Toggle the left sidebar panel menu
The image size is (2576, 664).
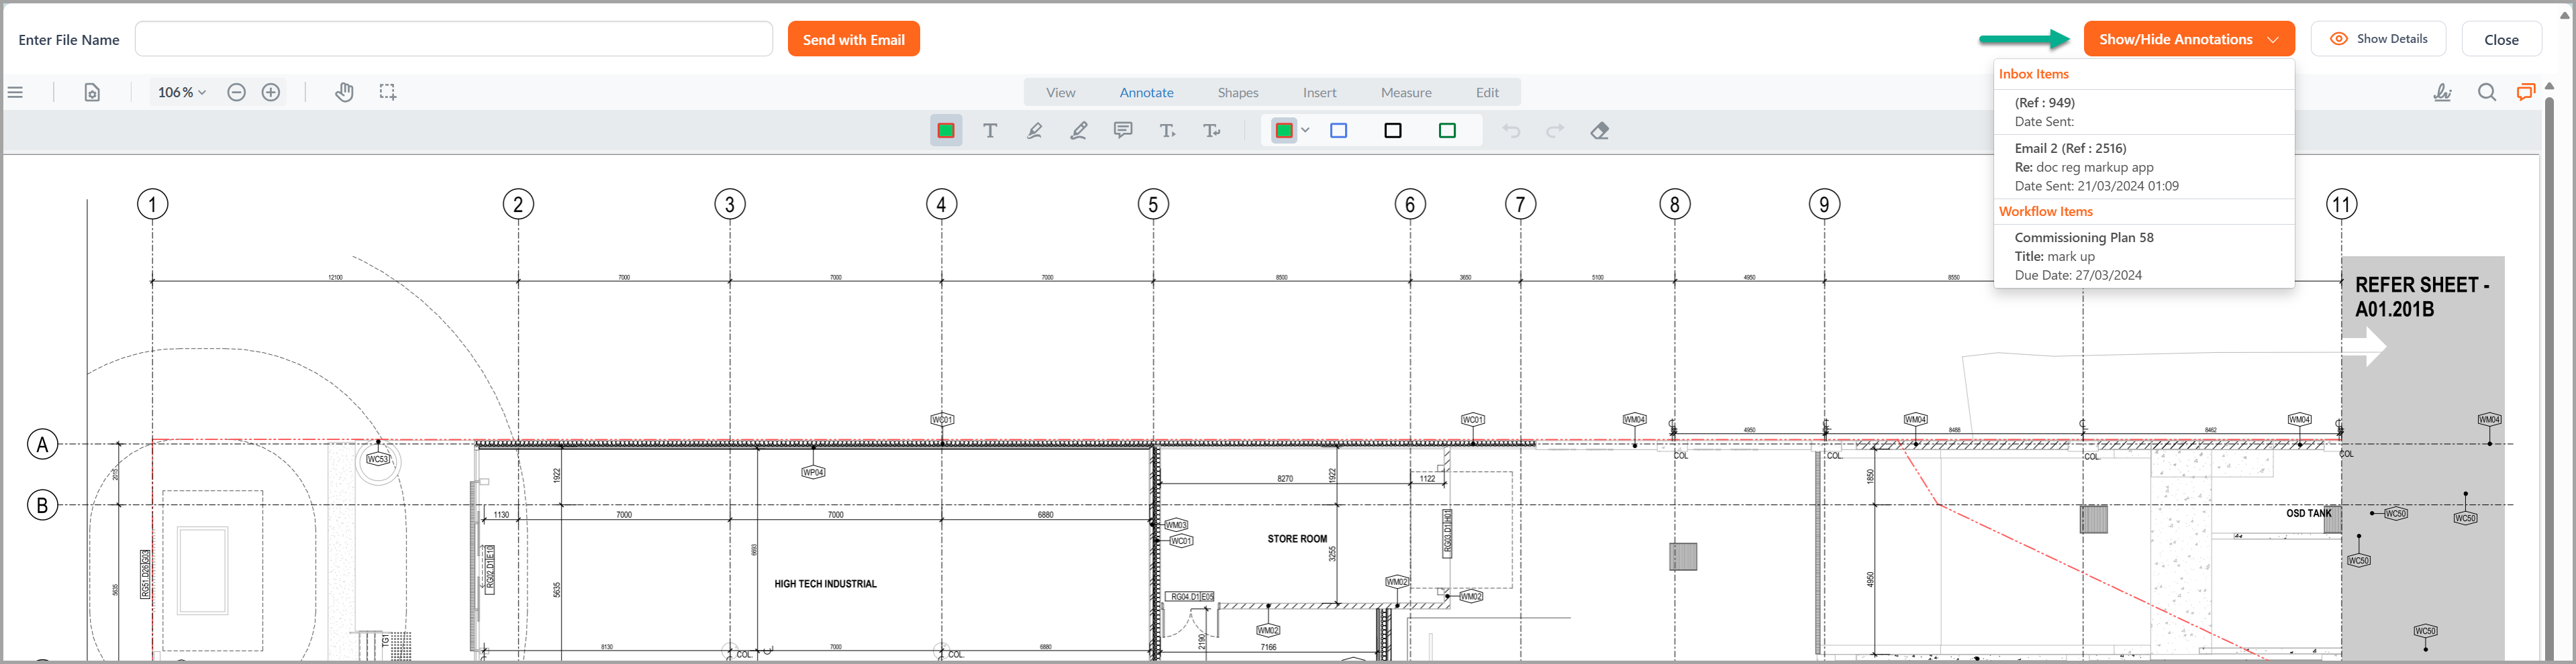(16, 92)
